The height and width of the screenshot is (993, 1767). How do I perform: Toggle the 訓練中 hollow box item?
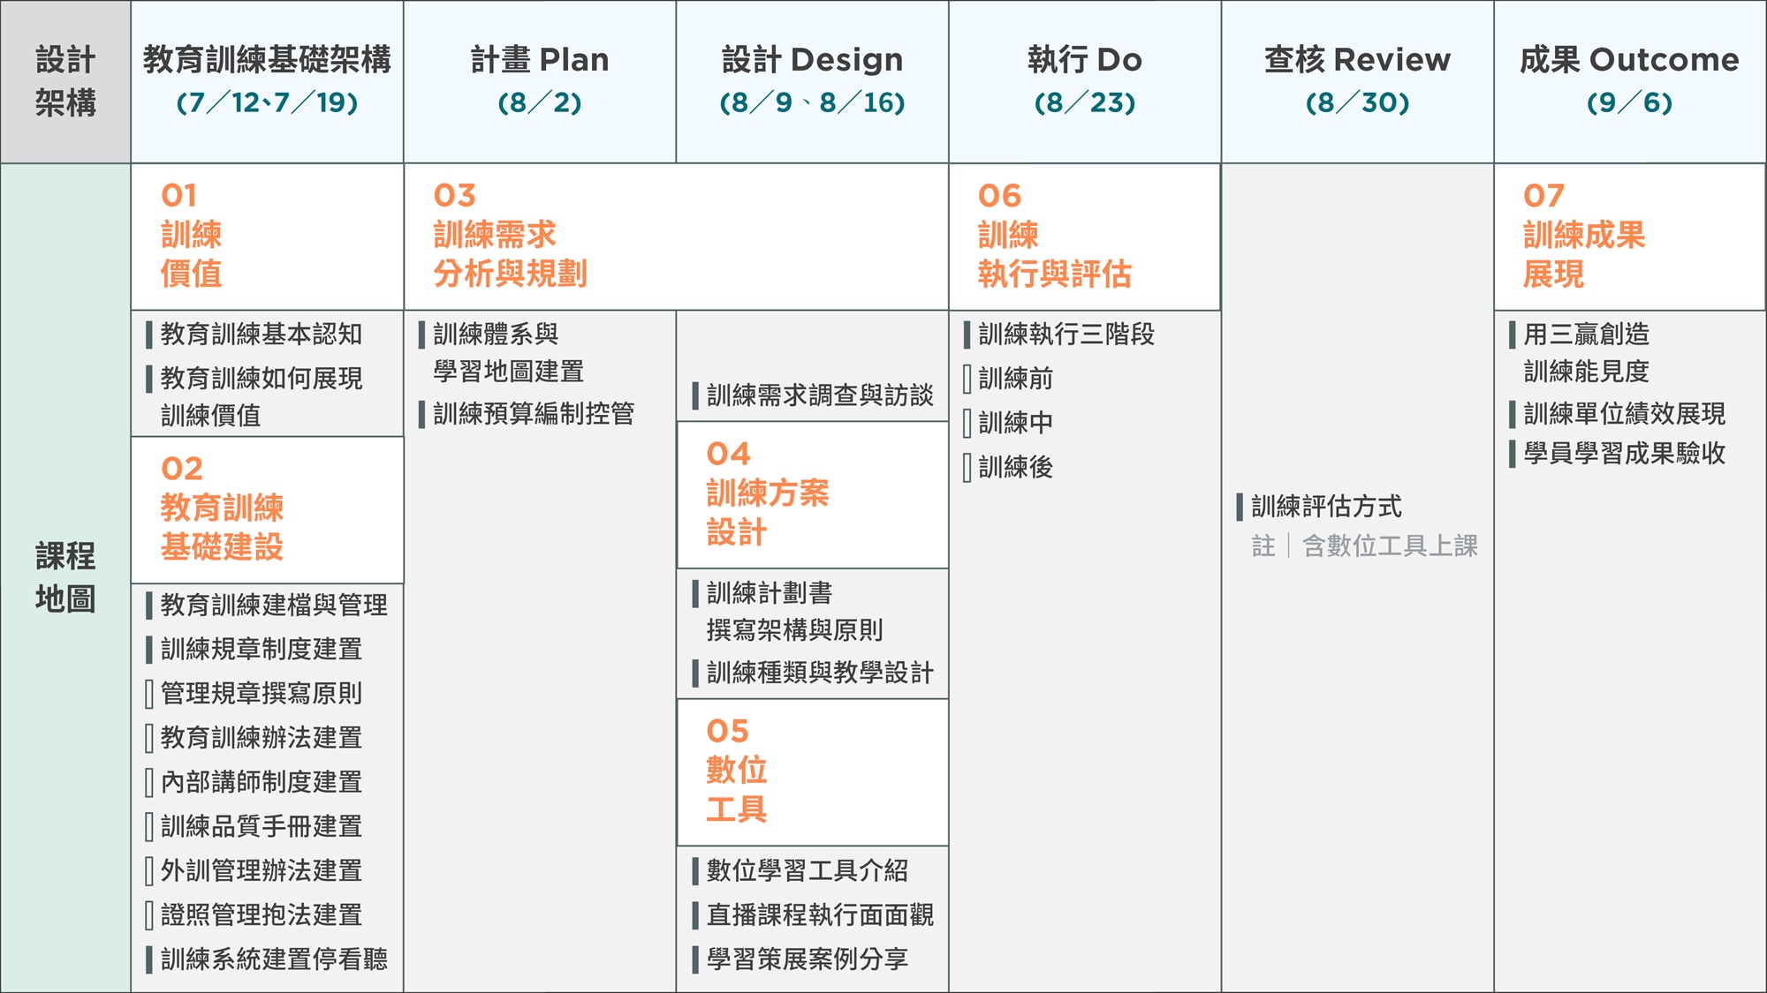click(967, 423)
